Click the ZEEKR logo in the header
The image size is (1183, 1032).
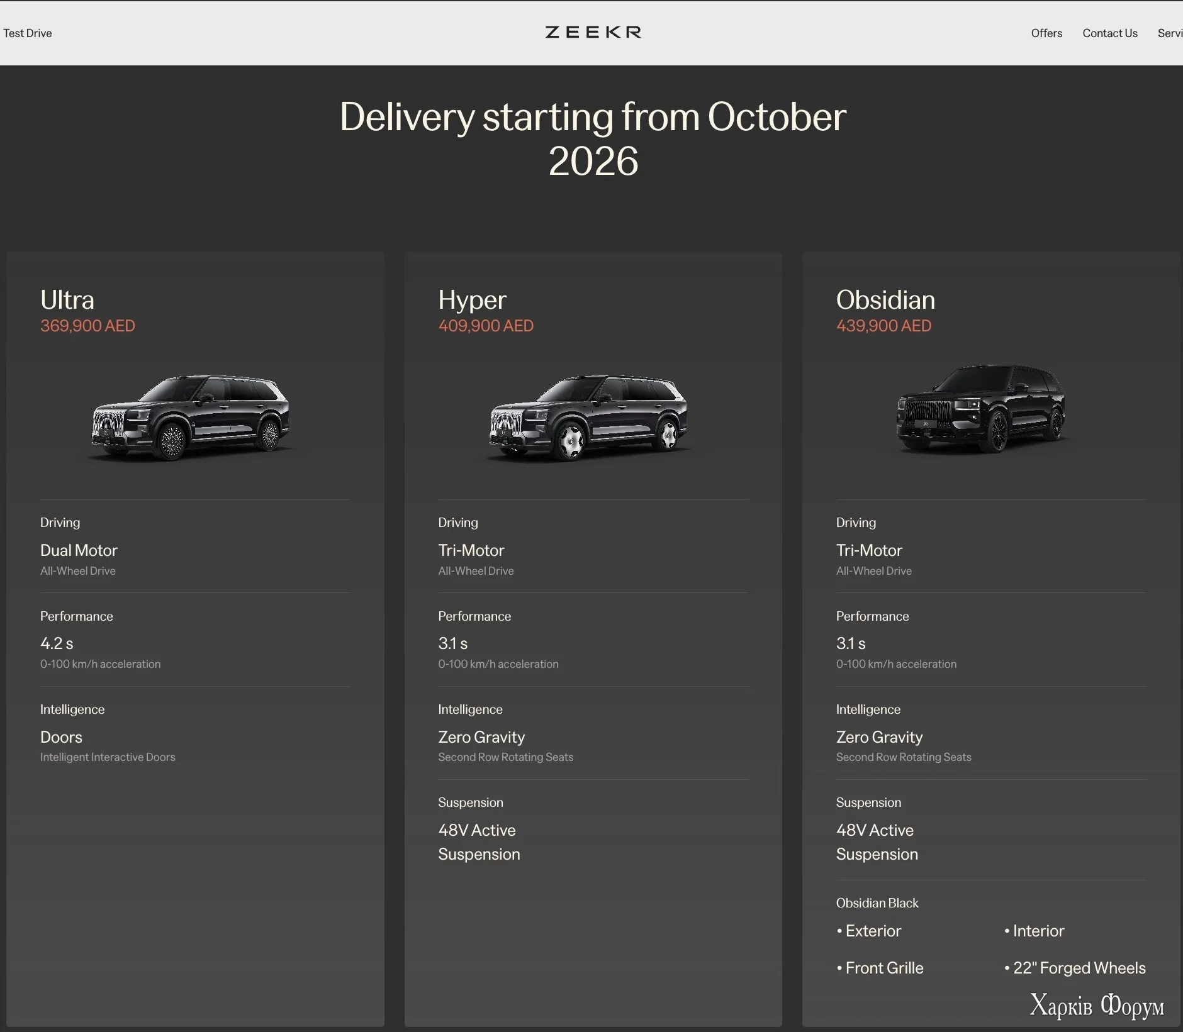point(593,32)
